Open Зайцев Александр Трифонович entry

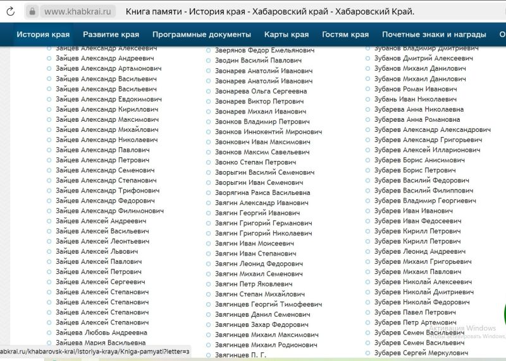108,191
